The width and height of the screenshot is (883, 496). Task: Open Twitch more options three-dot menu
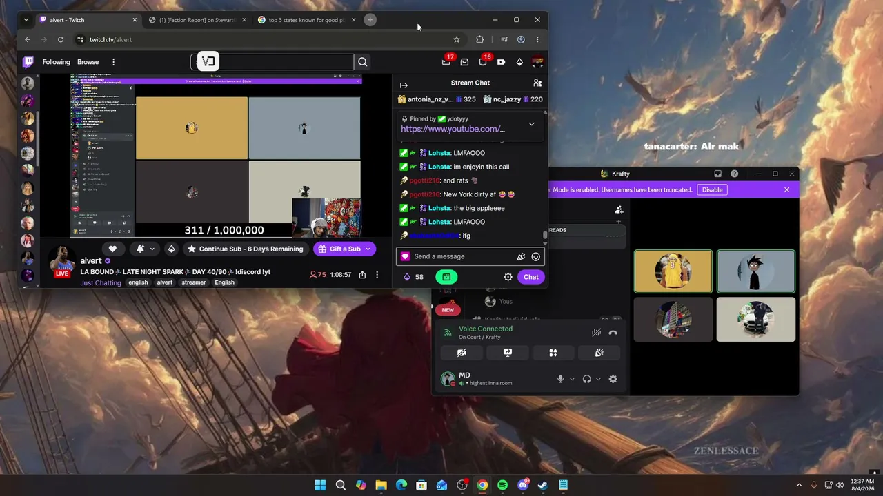[x=113, y=62]
